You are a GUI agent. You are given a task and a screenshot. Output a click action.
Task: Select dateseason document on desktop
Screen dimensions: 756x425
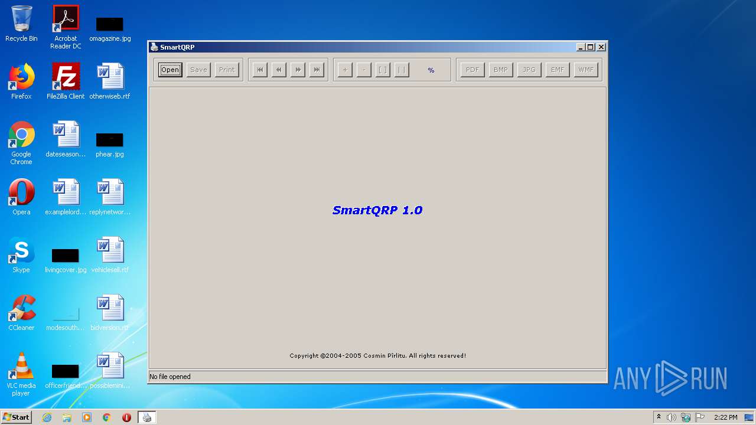[x=66, y=140]
